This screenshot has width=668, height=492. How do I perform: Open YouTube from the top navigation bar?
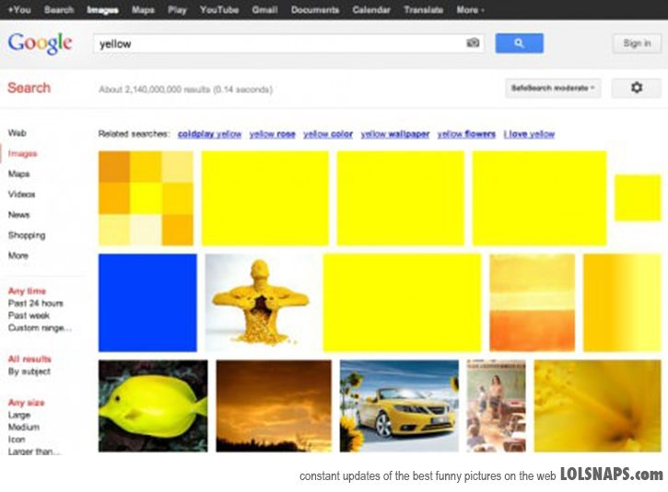click(218, 10)
